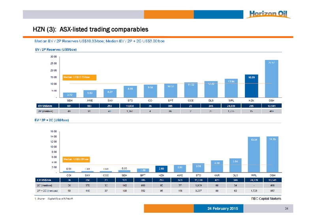This screenshot has height=223, width=316.
Task: Click the 12.22 value on DLS bar
Action: coord(211,84)
